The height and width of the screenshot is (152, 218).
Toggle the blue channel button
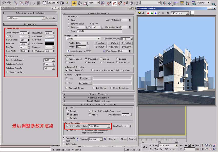coord(156,13)
